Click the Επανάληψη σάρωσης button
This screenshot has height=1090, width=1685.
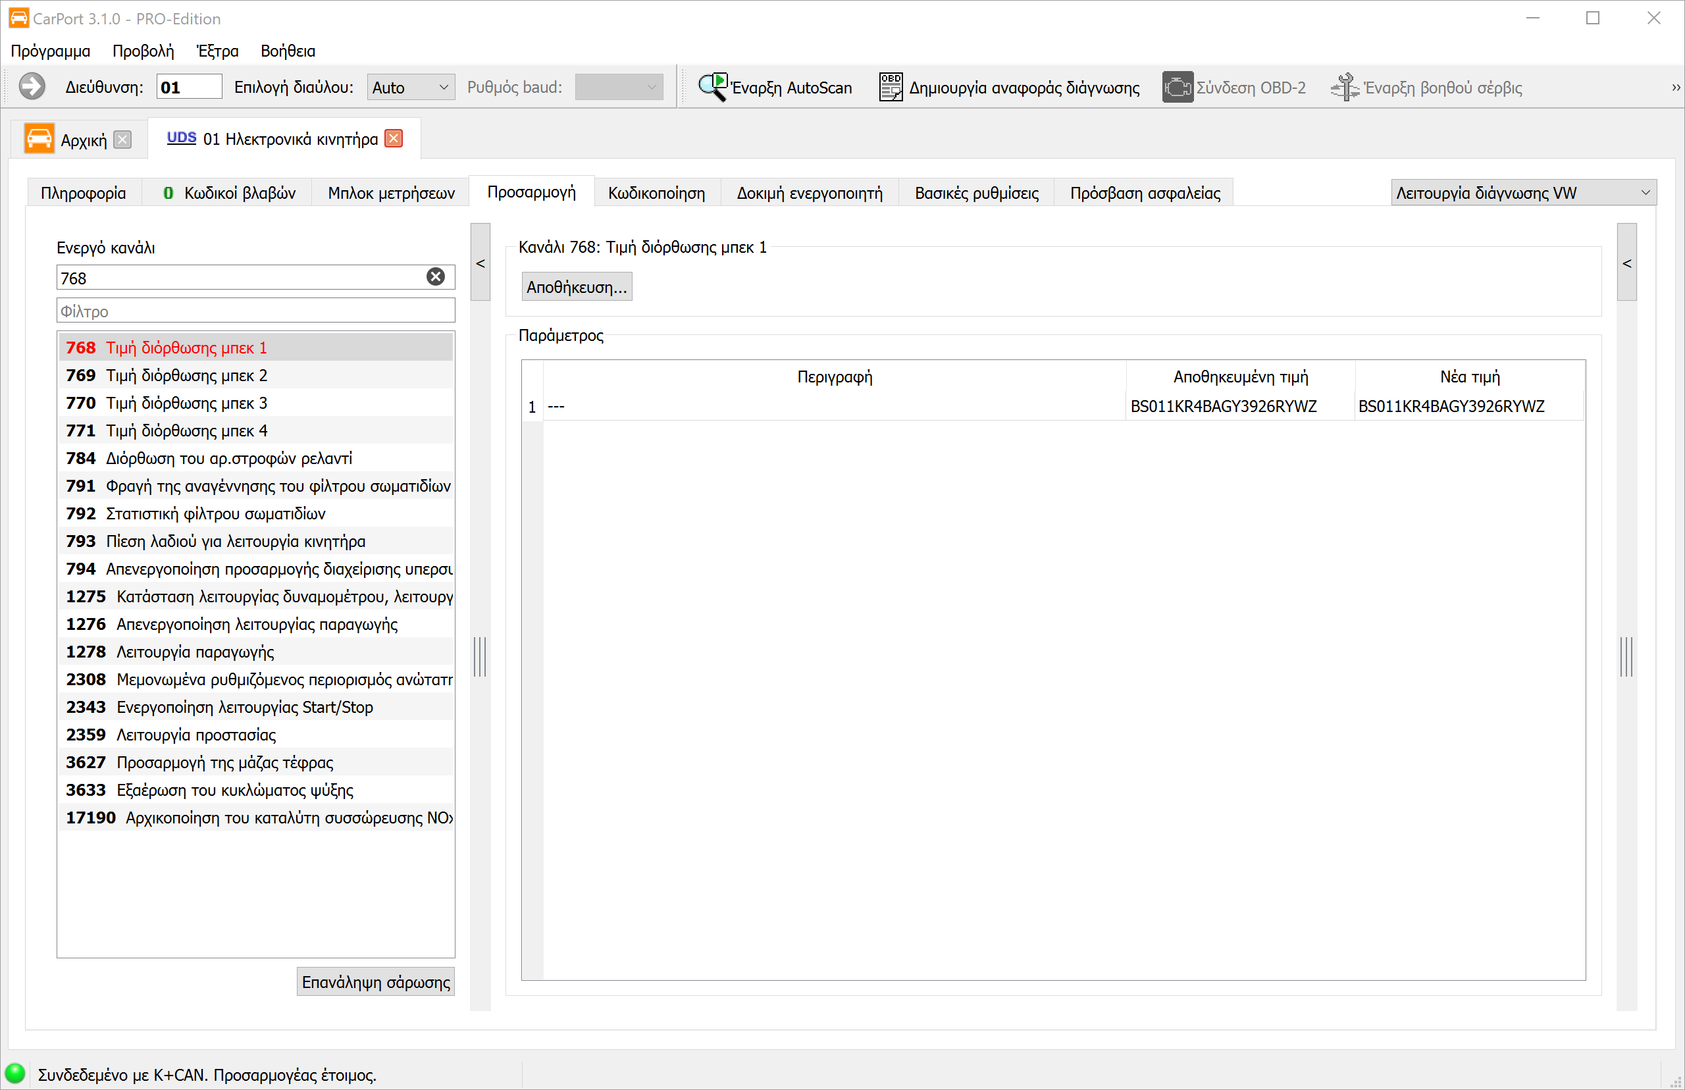tap(376, 981)
